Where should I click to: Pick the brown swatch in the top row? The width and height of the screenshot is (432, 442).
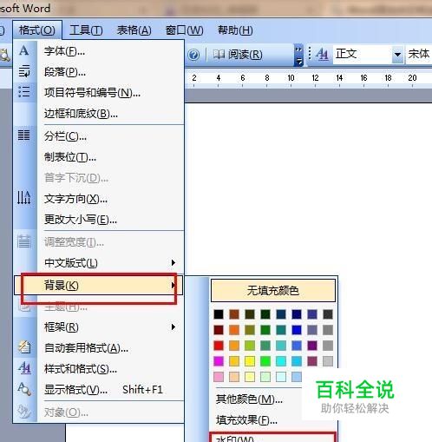234,314
